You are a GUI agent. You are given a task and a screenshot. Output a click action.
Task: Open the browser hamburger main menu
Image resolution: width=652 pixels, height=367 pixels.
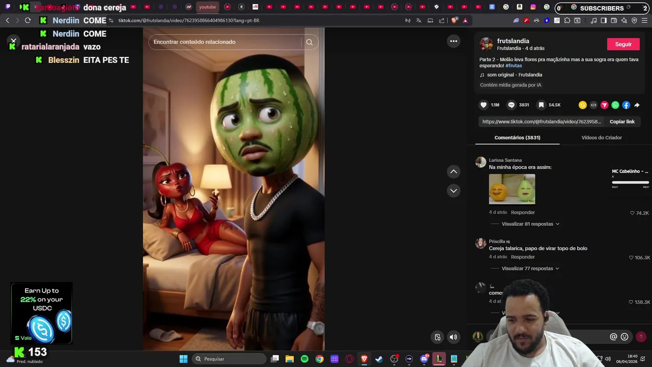click(644, 20)
